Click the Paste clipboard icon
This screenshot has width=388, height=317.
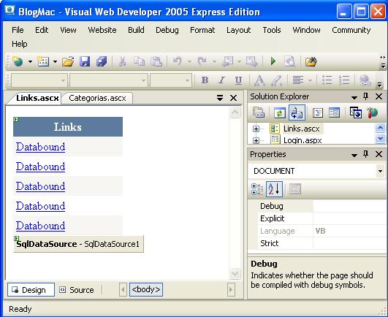click(156, 61)
